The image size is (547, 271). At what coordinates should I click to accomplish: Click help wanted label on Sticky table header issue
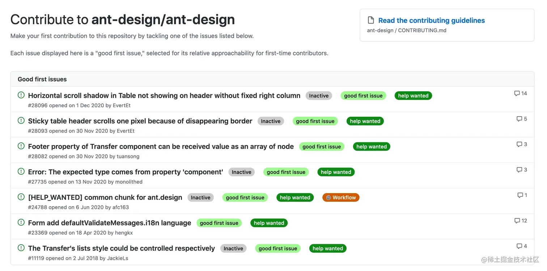click(x=365, y=121)
